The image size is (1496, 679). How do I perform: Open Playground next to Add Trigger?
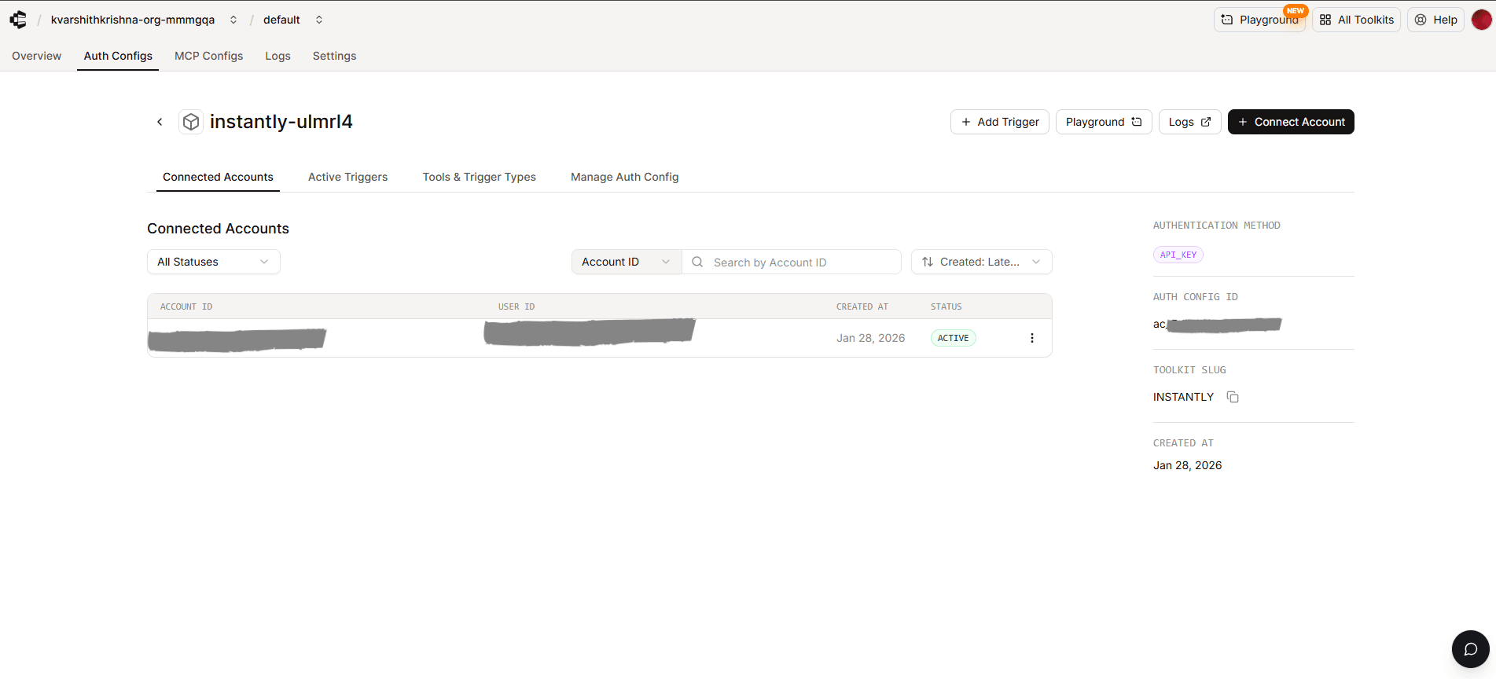[x=1104, y=122]
